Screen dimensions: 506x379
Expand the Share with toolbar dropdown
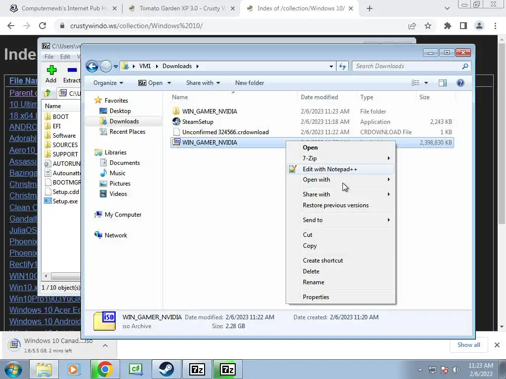click(203, 83)
